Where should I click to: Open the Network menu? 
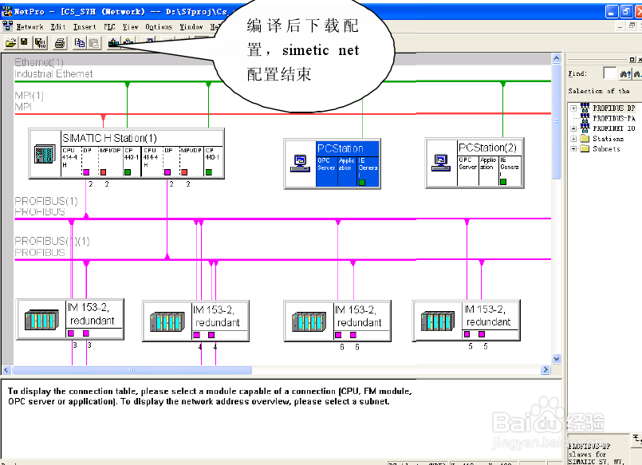click(x=30, y=26)
